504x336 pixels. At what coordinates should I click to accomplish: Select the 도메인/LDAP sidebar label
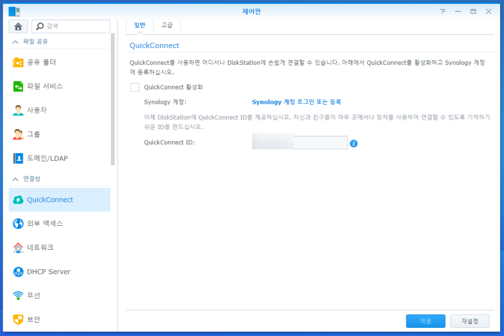coord(47,158)
